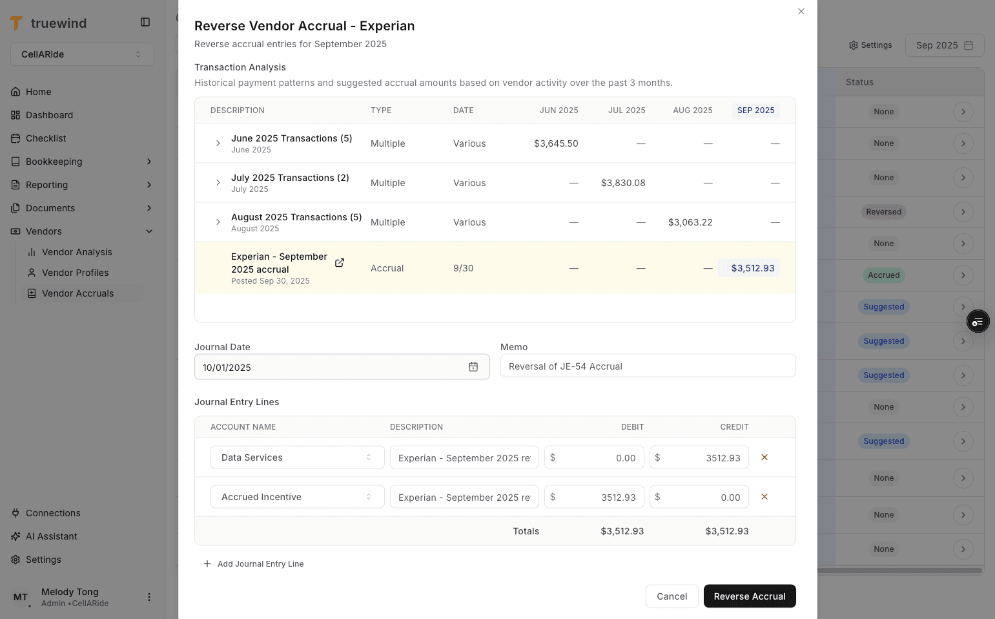Click the Reporting document icon
Screen dimensions: 995x619
point(15,185)
